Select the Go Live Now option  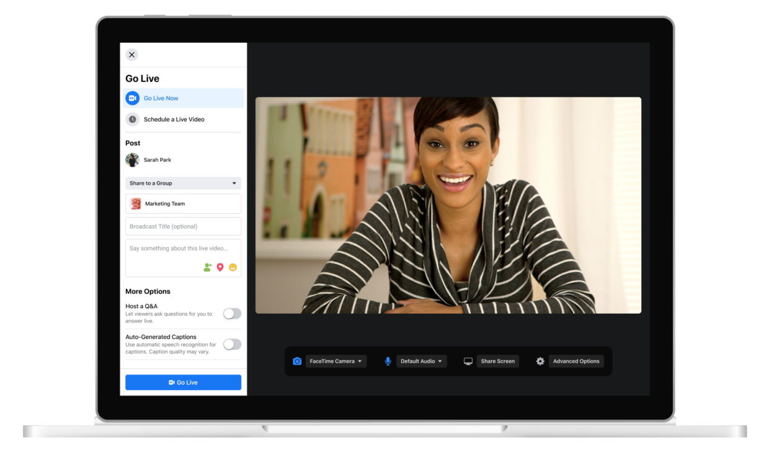[x=162, y=98]
